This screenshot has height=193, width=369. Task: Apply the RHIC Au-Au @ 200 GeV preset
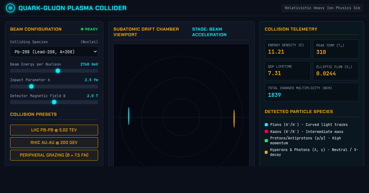click(54, 142)
